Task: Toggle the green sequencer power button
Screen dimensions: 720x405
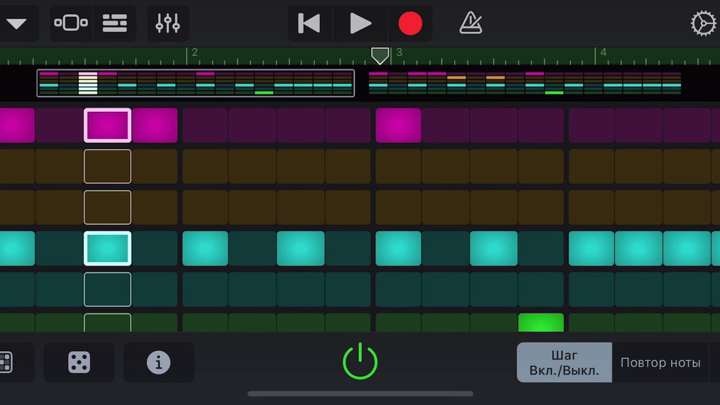Action: pyautogui.click(x=360, y=362)
